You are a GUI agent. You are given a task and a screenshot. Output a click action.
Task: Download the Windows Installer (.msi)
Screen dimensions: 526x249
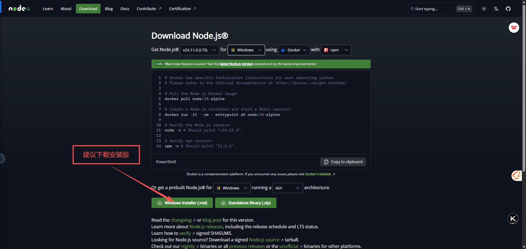[182, 203]
